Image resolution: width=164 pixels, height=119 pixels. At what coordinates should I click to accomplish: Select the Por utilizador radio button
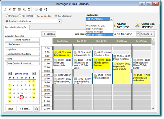pyautogui.click(x=56, y=16)
